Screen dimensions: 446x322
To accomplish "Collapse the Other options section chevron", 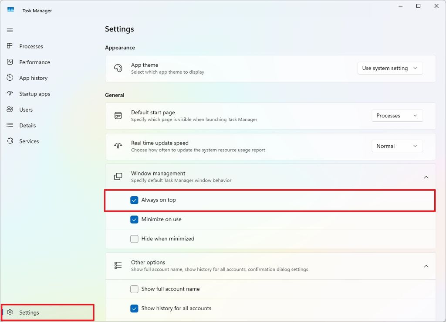I will click(x=426, y=266).
